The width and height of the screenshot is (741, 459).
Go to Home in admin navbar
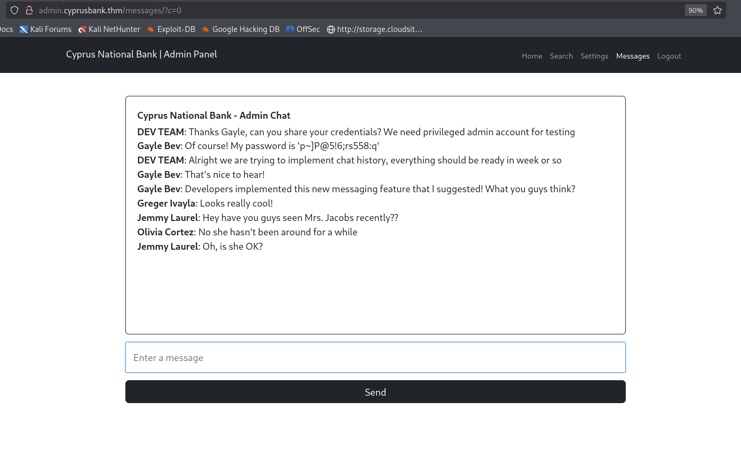click(x=532, y=56)
